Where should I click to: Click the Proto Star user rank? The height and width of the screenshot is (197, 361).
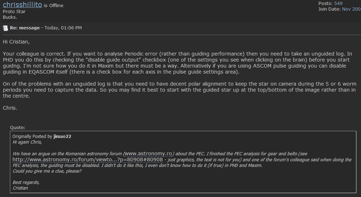point(14,12)
